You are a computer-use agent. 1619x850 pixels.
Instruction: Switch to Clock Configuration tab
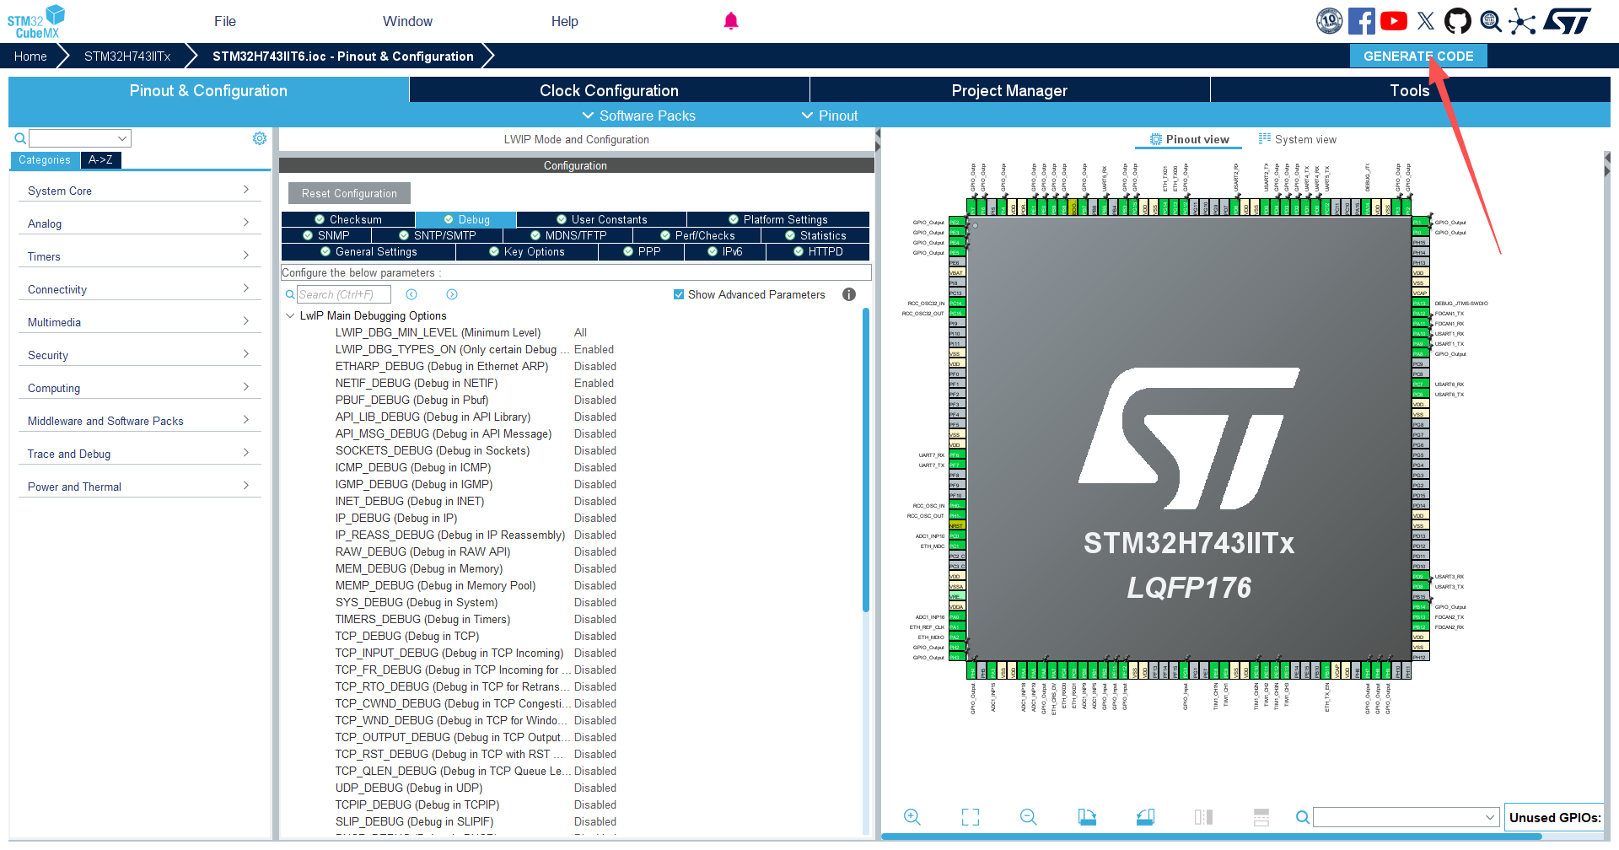(609, 90)
